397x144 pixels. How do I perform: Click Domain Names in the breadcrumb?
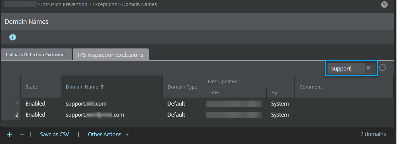coord(139,4)
